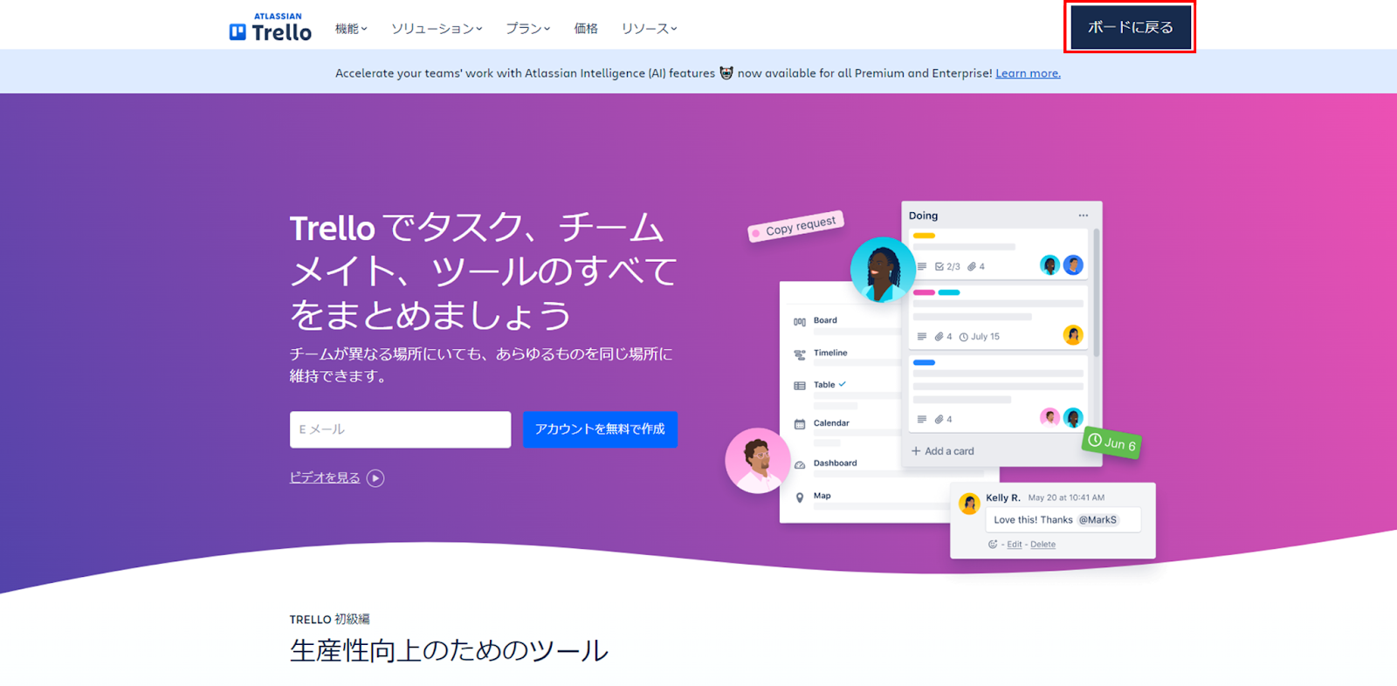Click the Copy request label

pyautogui.click(x=795, y=226)
